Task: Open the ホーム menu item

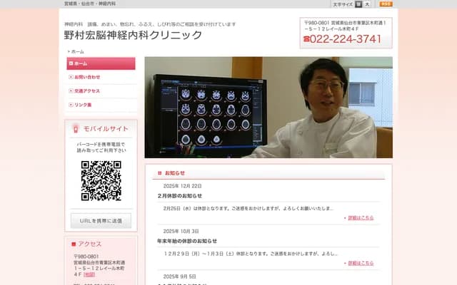Action: coord(101,63)
